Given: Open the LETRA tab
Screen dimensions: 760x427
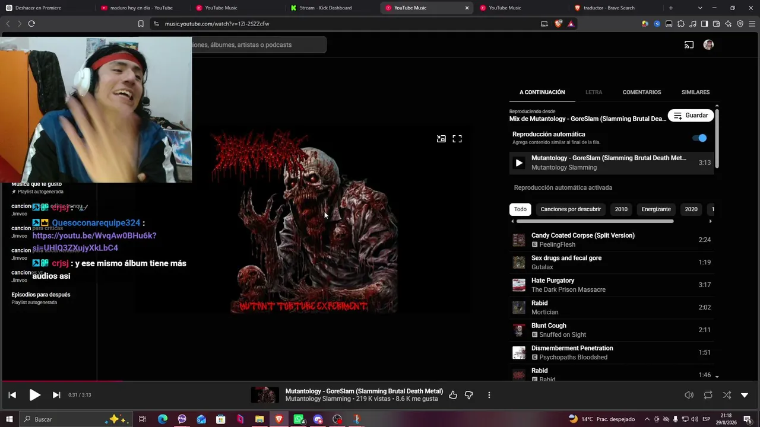Looking at the screenshot, I should click(x=594, y=93).
